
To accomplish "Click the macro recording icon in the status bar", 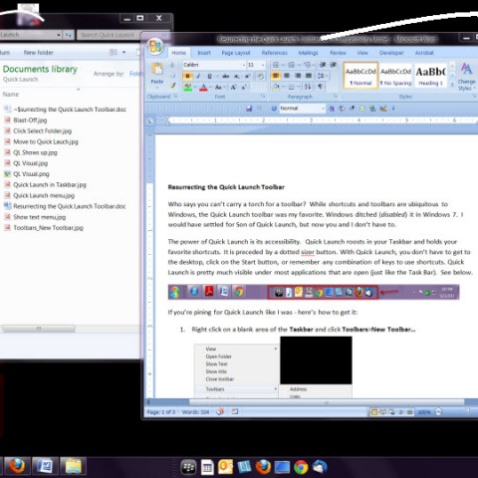I will click(x=235, y=412).
